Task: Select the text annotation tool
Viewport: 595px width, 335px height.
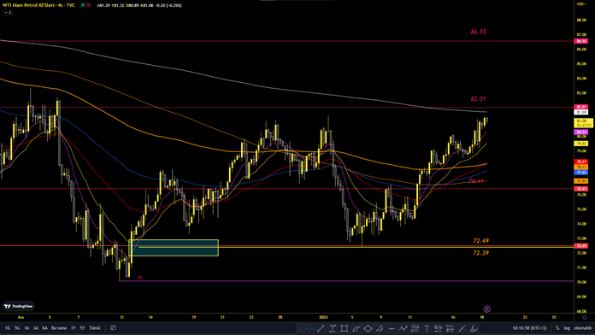Action: coord(427,328)
